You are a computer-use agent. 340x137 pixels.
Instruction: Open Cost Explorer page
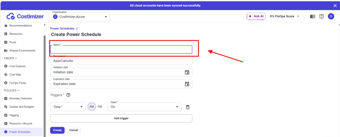[x=18, y=66]
